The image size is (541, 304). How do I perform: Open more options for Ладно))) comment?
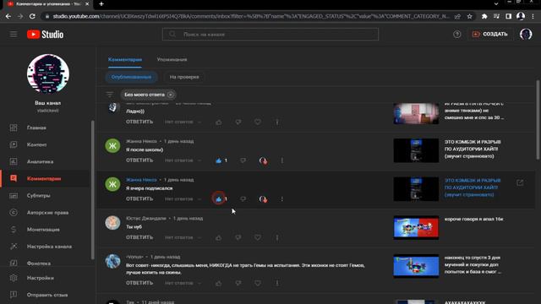click(277, 122)
